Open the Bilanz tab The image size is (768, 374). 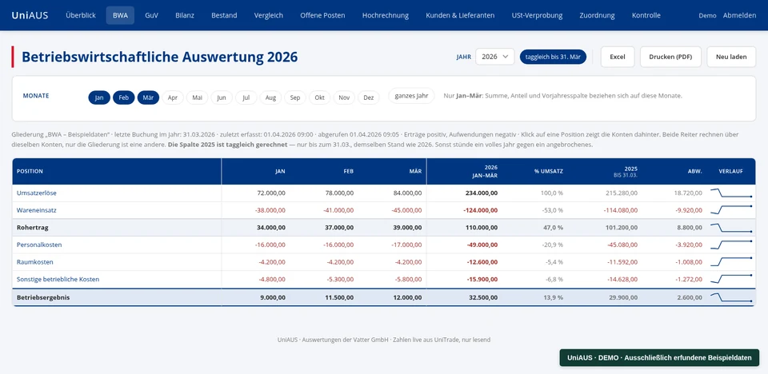(x=185, y=15)
